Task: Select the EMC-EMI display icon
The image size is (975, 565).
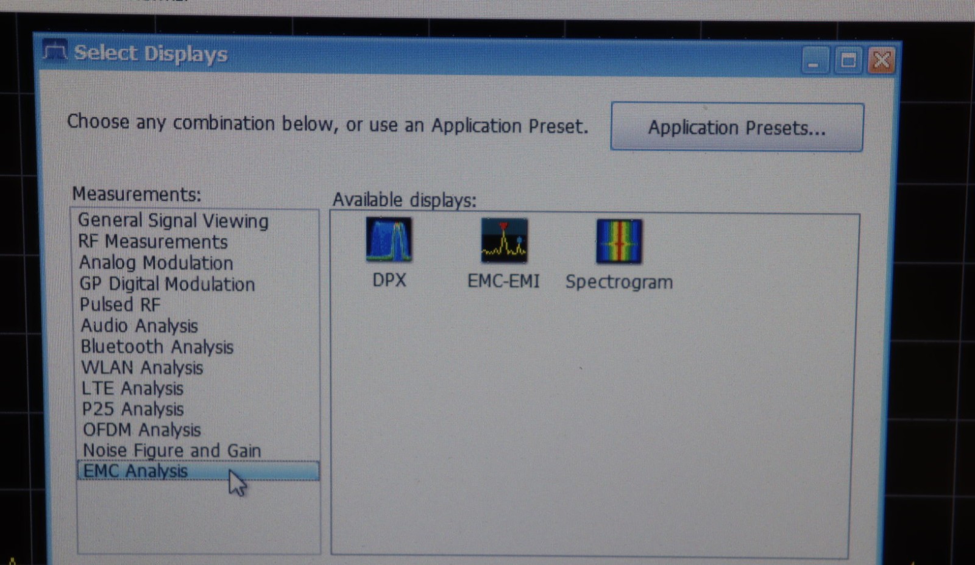Action: click(504, 241)
